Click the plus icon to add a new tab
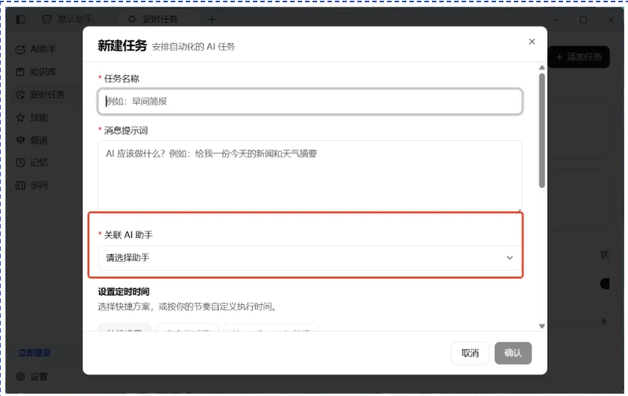628x396 pixels. (x=212, y=19)
